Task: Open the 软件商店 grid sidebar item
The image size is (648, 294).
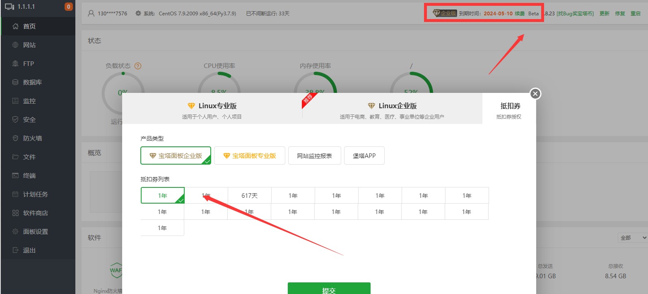Action: 38,213
